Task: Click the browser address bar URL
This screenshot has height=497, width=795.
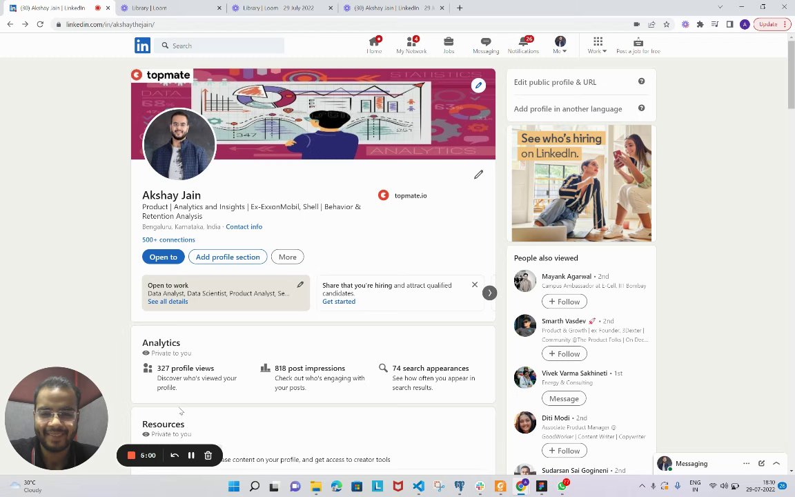Action: click(x=110, y=24)
